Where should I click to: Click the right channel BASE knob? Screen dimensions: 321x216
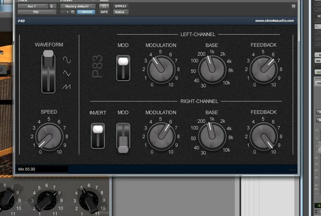point(212,137)
